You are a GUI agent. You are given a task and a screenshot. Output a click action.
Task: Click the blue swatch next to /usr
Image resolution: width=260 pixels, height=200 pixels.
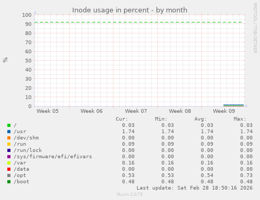[x=9, y=132]
